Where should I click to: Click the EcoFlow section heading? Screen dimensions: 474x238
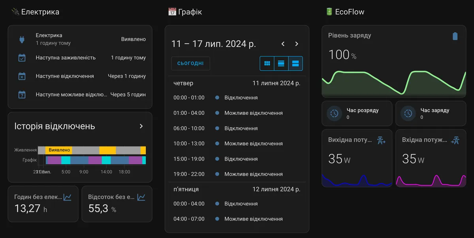coord(345,12)
